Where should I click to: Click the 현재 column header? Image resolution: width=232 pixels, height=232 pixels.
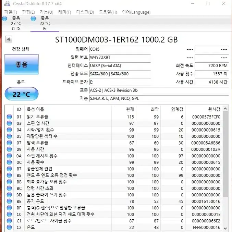tap(124, 109)
